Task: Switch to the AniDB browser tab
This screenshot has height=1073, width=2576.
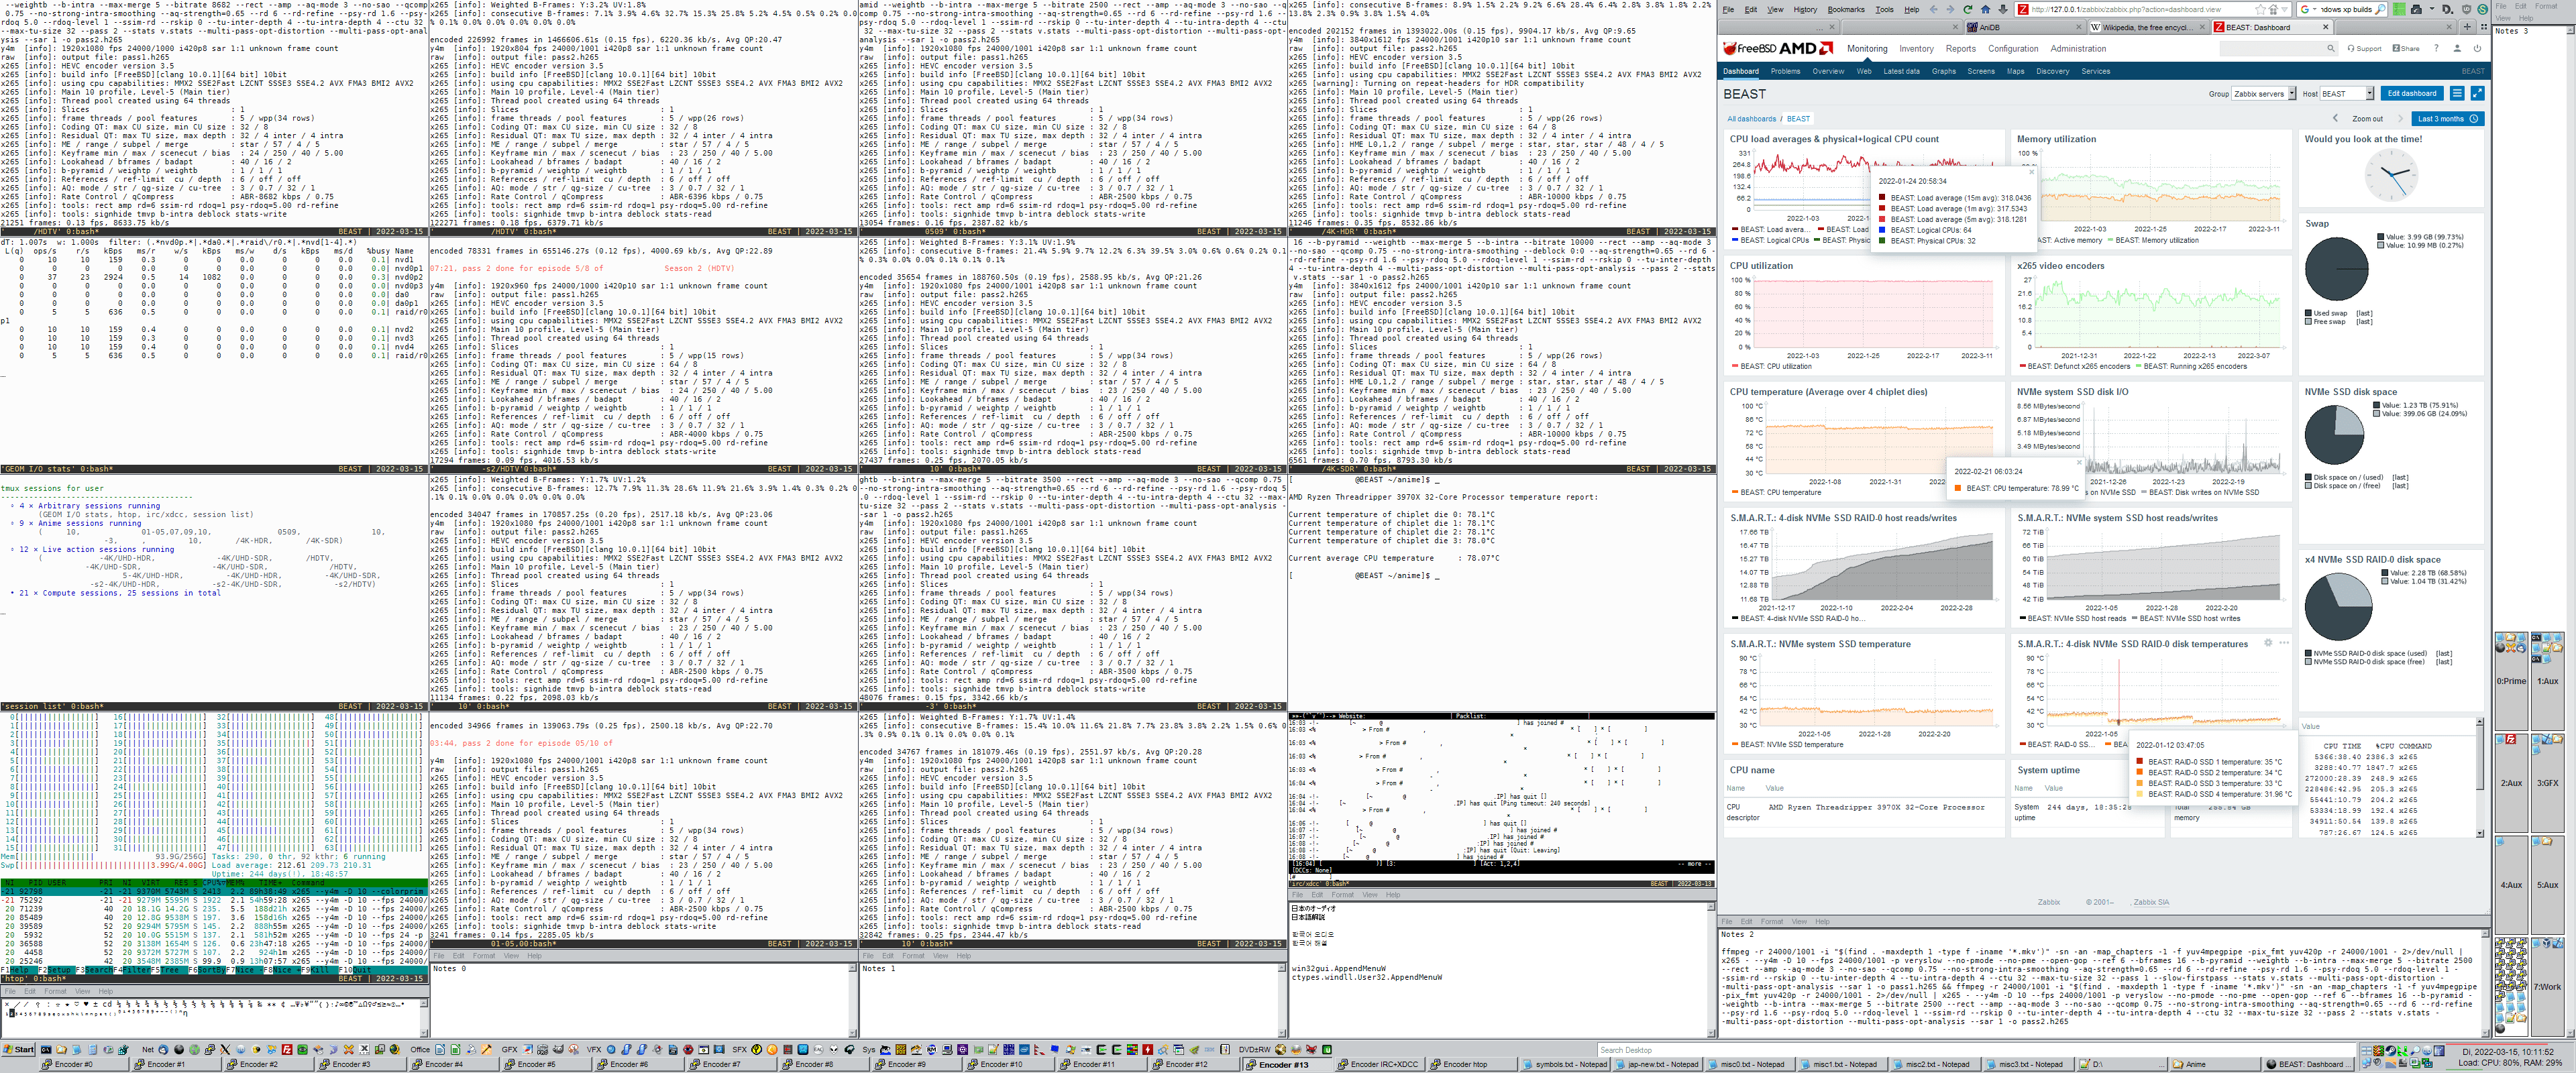Action: tap(2025, 27)
